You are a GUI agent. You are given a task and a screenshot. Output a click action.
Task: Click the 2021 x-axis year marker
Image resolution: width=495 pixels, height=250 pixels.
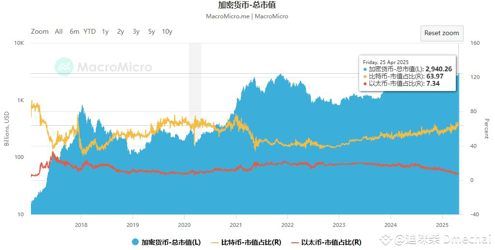pyautogui.click(x=235, y=224)
